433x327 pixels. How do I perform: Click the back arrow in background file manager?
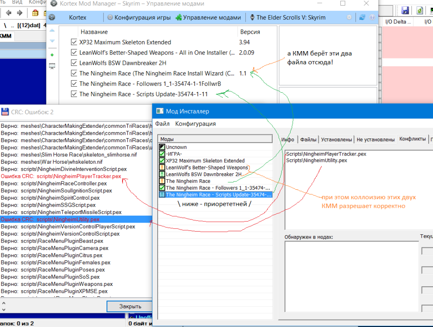point(9,13)
